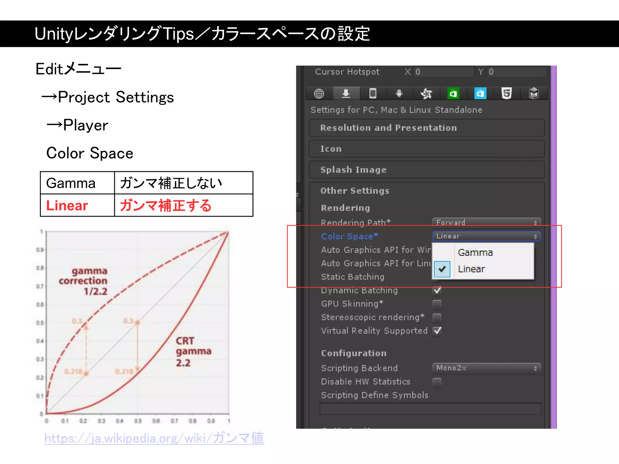Click the Gamma table cell

pos(77,183)
